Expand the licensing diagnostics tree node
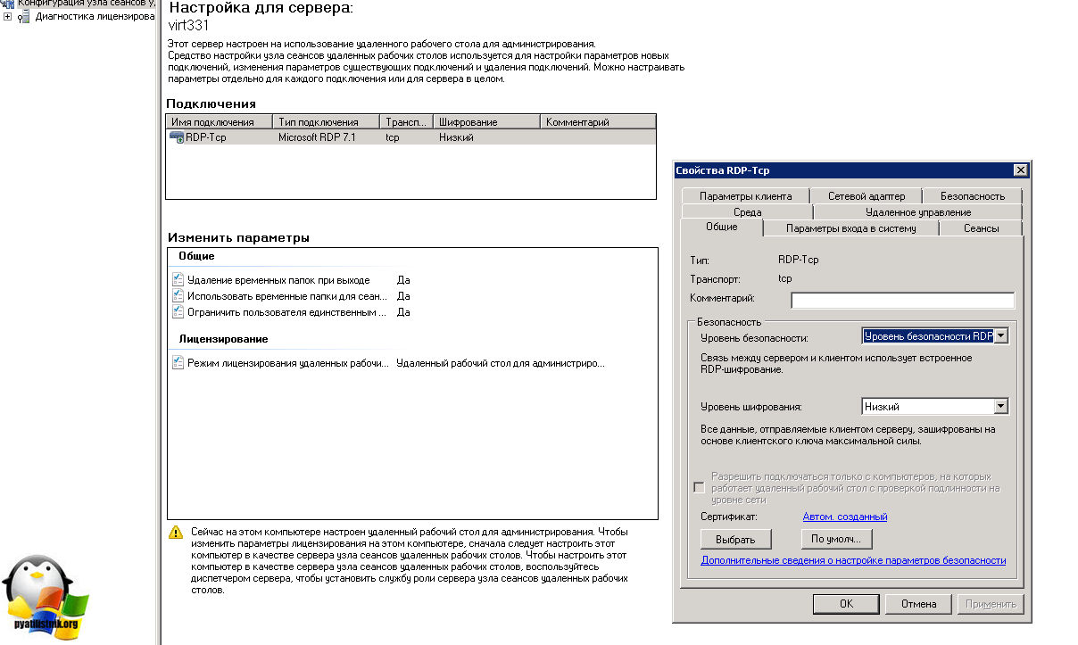1078x645 pixels. point(8,16)
